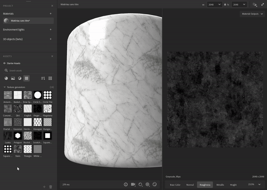
Task: Select the Fingerprint texture generator
Action: 38,109
